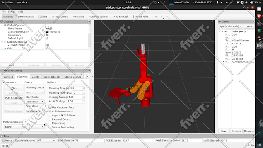Viewport: 263px width, 148px height.
Task: Open the toolbar options eye icon
Action: tap(167, 17)
